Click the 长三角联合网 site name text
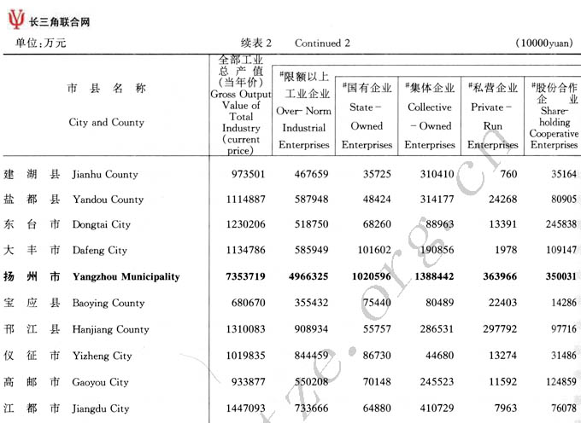581x423 pixels. tap(59, 22)
